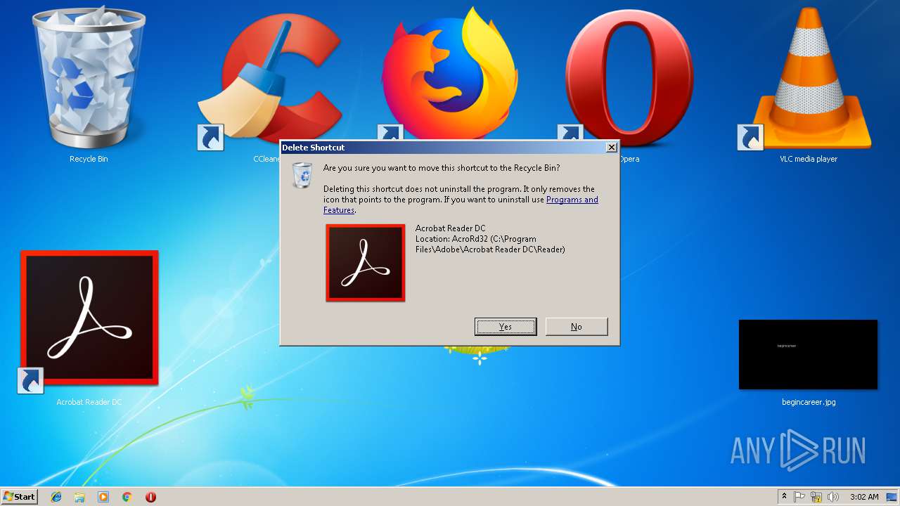Viewport: 900px width, 506px height.
Task: Launch Opera from the taskbar
Action: tap(150, 497)
